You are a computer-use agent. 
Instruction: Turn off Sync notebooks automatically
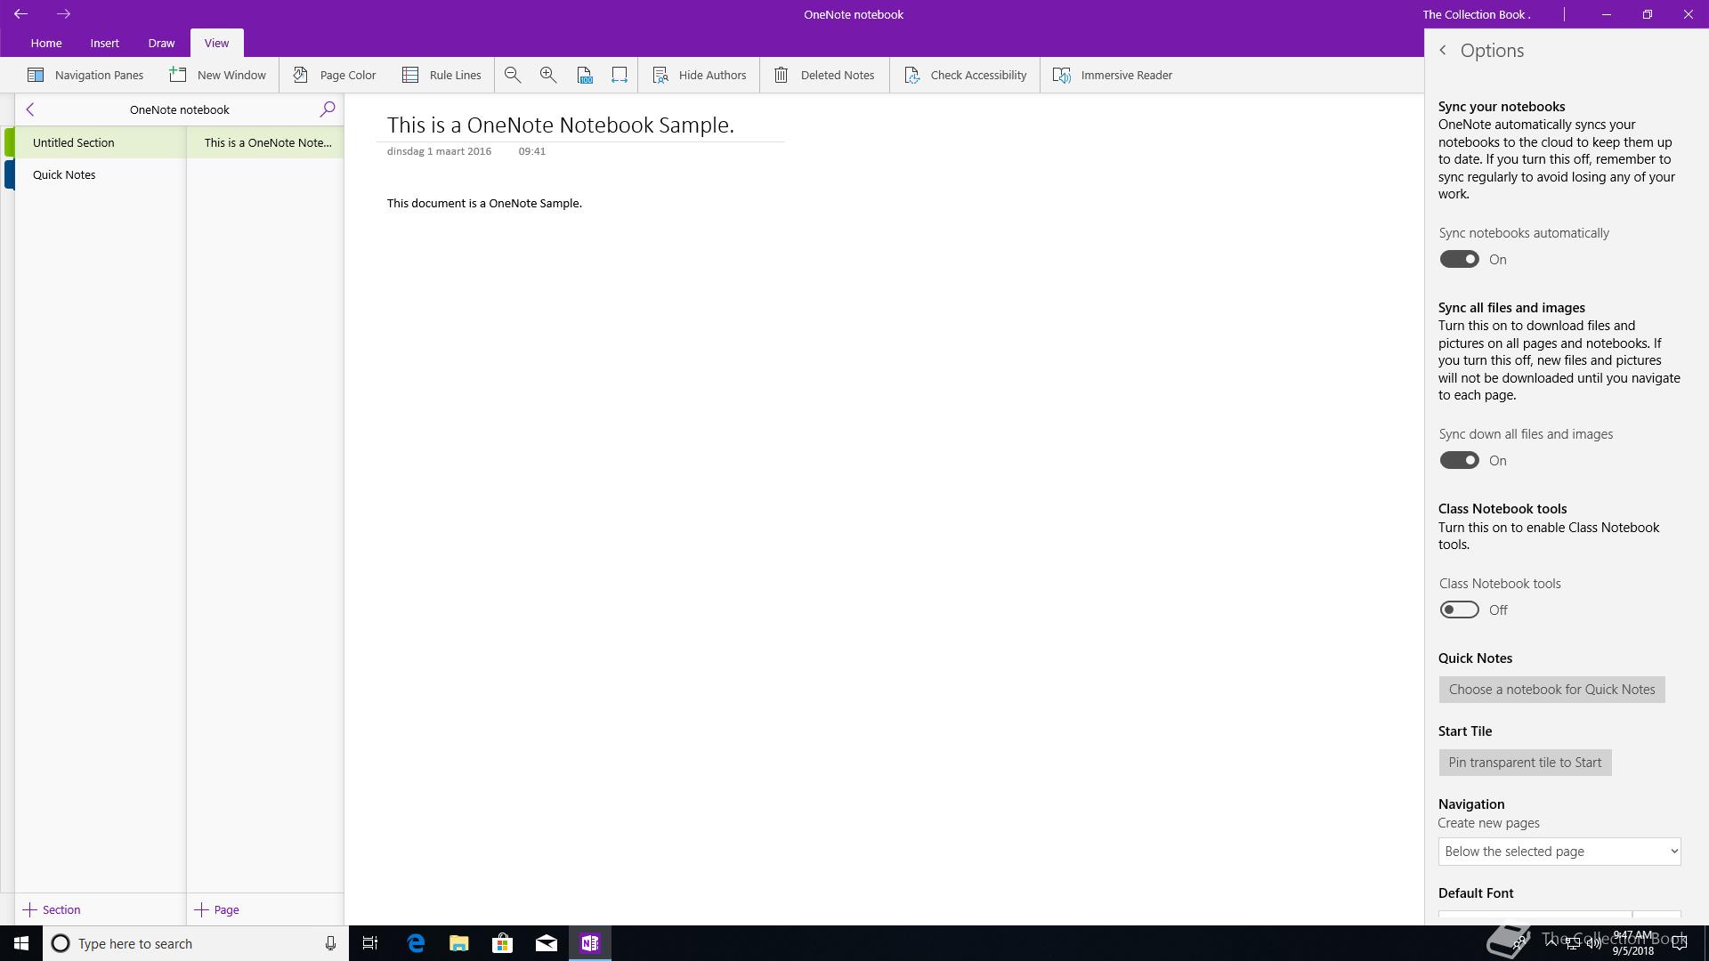(x=1460, y=260)
